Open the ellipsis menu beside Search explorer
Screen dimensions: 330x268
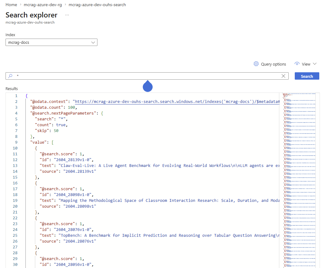(67, 15)
